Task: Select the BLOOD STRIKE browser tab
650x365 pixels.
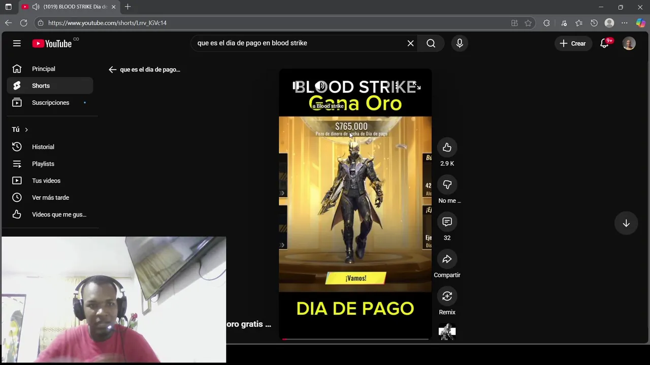Action: pos(69,7)
